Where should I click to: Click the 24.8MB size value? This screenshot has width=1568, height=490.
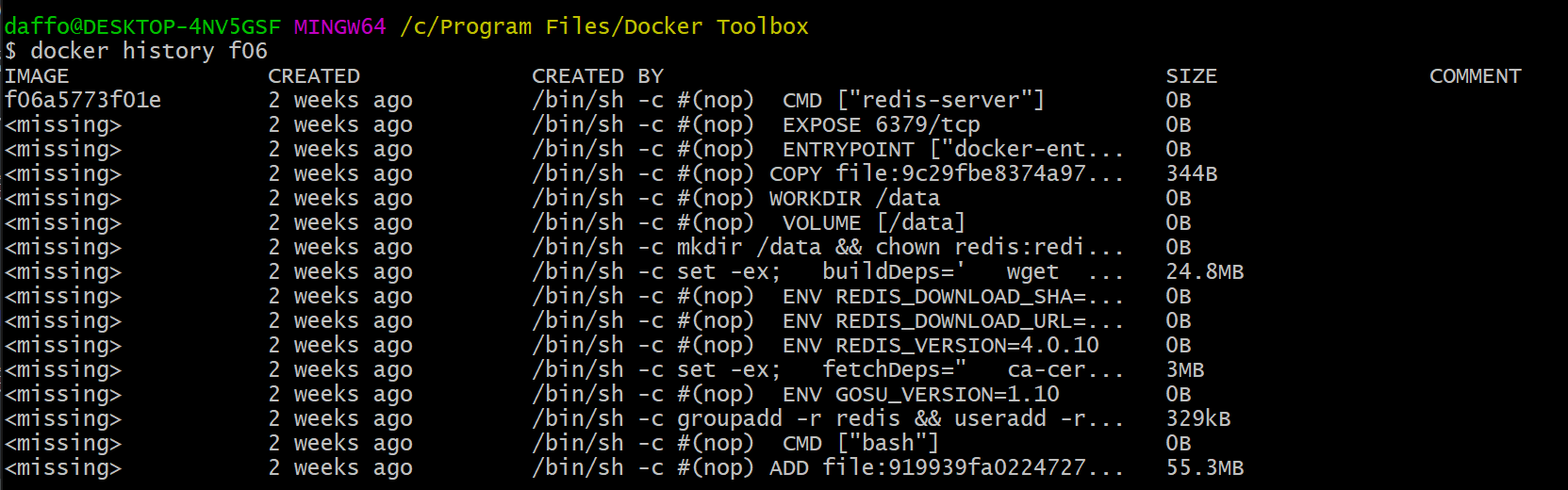click(1205, 271)
